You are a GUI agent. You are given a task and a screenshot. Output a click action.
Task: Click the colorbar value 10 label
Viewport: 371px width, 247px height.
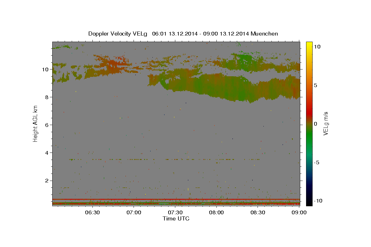pyautogui.click(x=317, y=47)
